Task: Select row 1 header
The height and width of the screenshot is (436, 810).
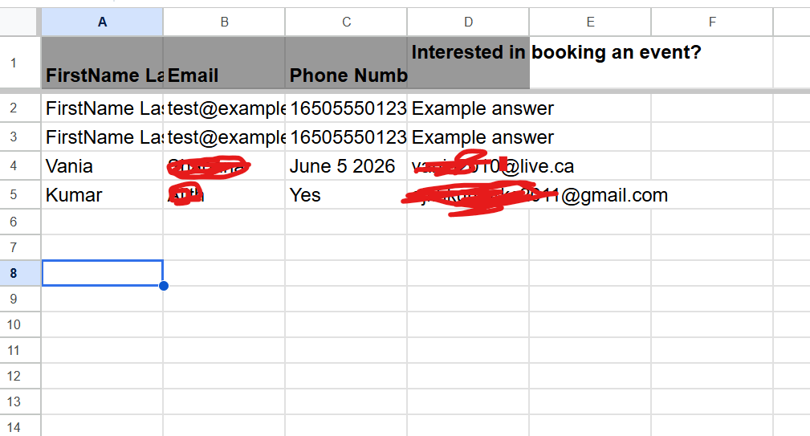Action: click(14, 62)
